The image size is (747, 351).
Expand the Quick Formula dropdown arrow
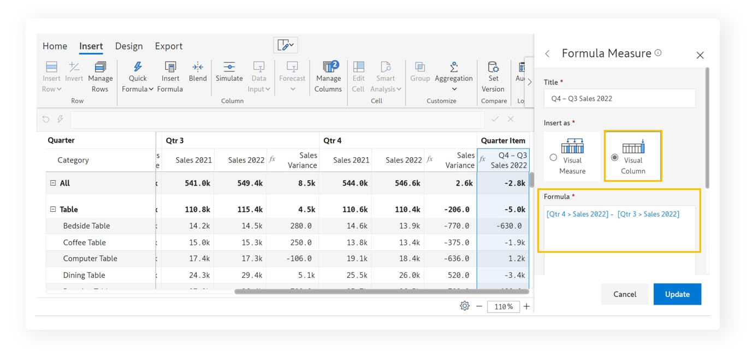pyautogui.click(x=151, y=90)
